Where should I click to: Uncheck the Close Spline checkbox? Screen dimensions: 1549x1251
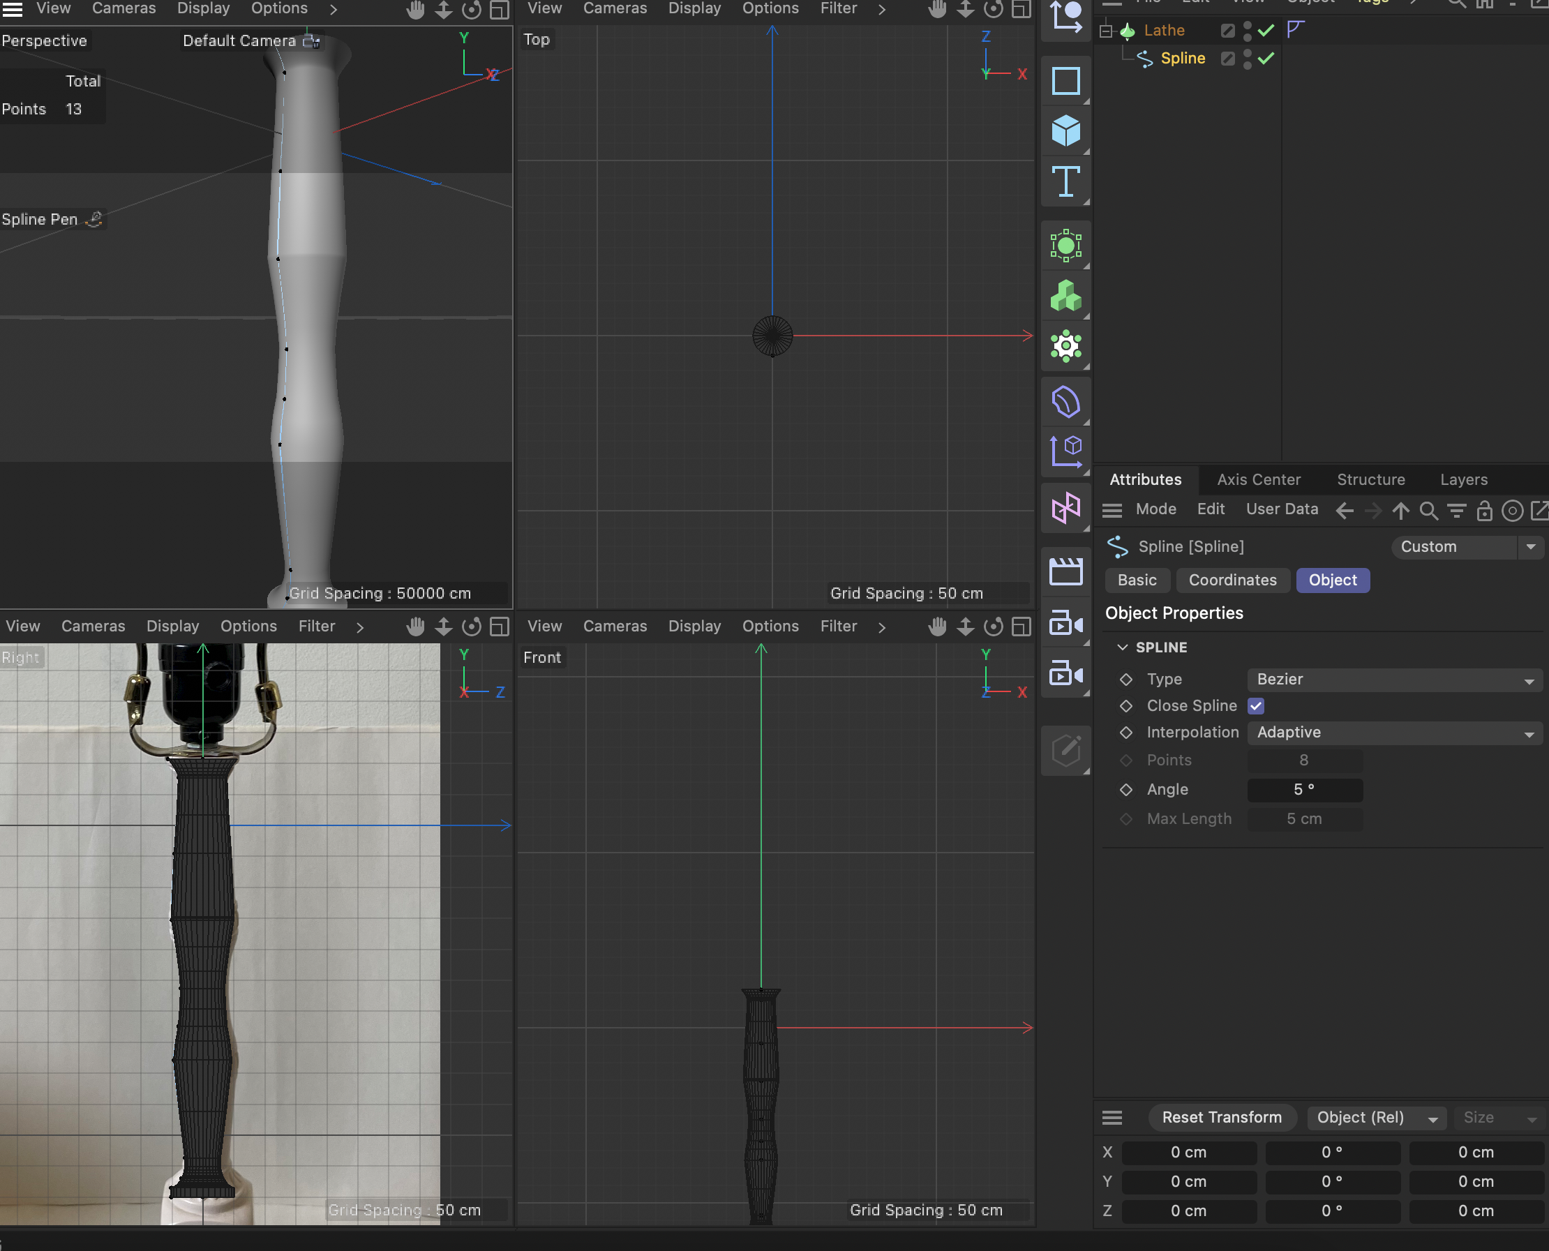click(1257, 706)
